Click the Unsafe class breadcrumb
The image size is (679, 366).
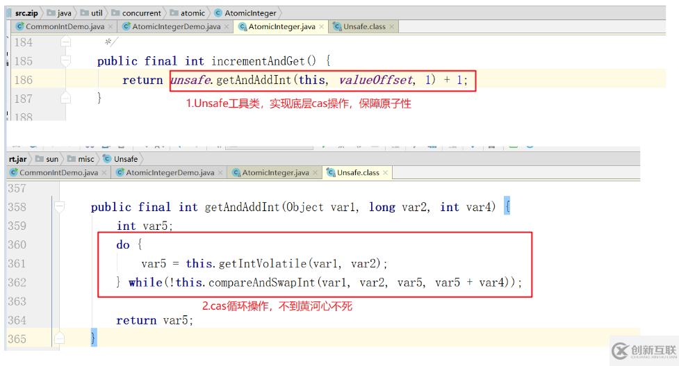[x=120, y=159]
